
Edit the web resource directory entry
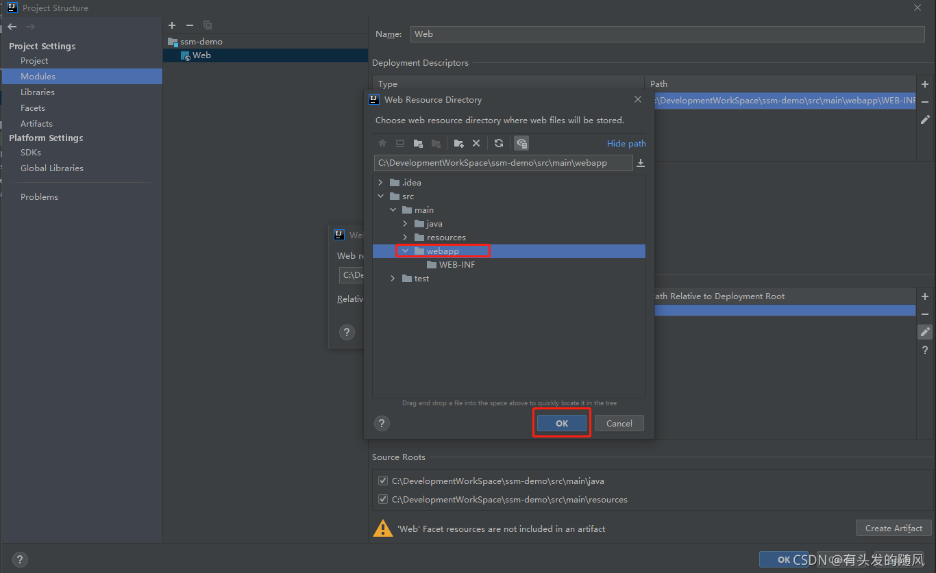(x=925, y=332)
